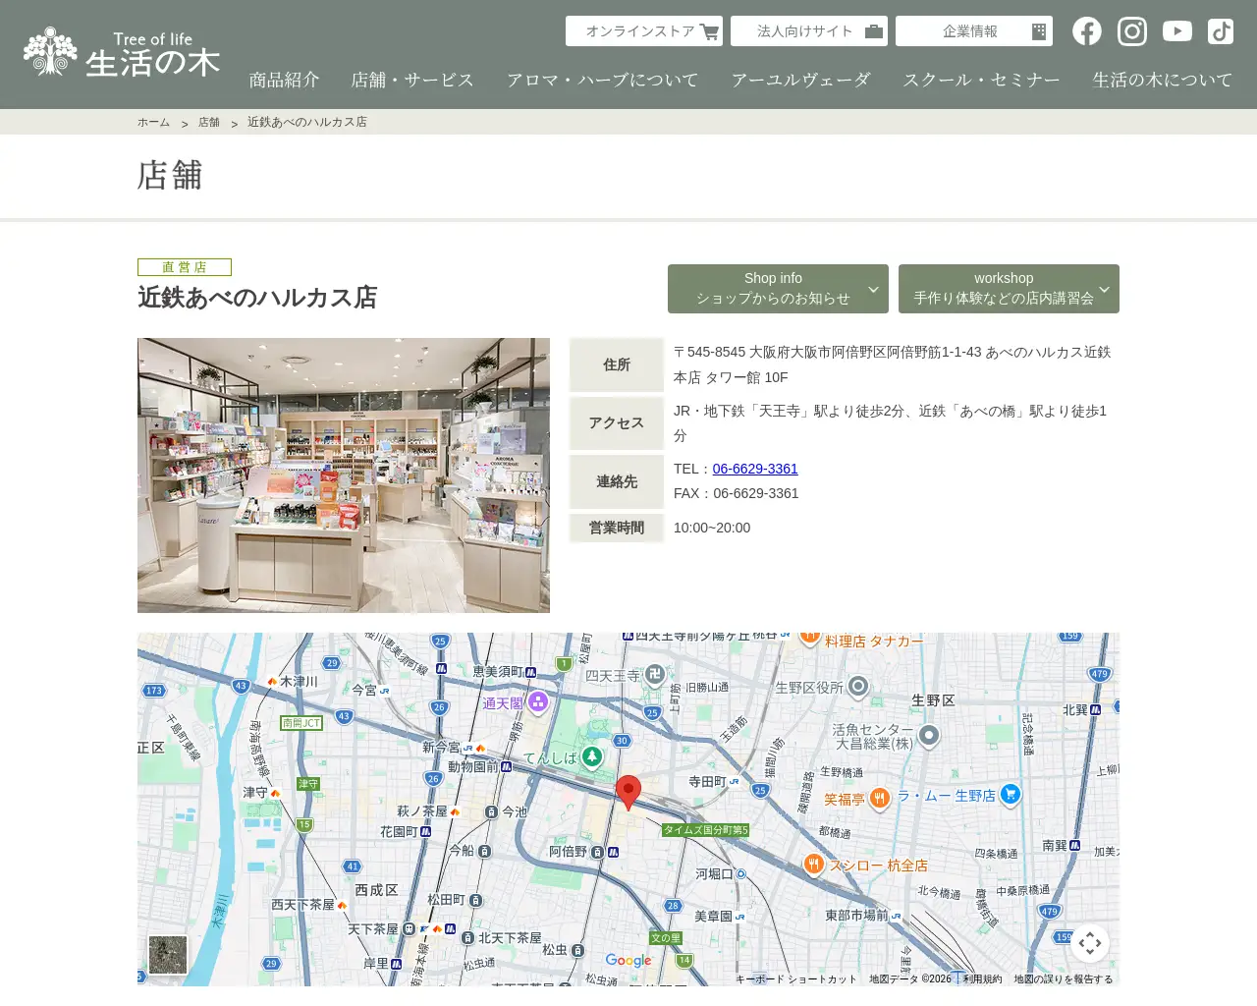The width and height of the screenshot is (1257, 1006).
Task: Click the briefcase icon on 法人向けサイト
Action: point(872,30)
